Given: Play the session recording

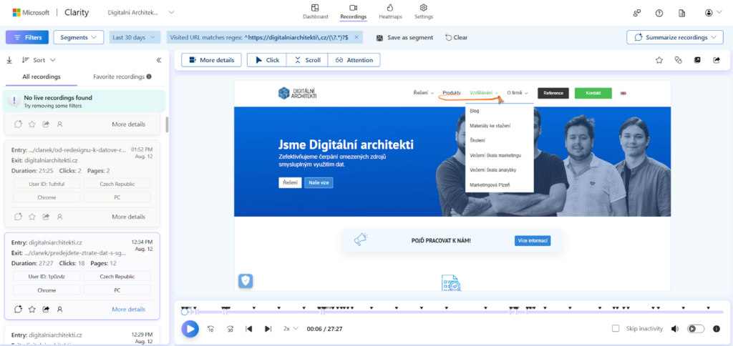Looking at the screenshot, I should (190, 329).
